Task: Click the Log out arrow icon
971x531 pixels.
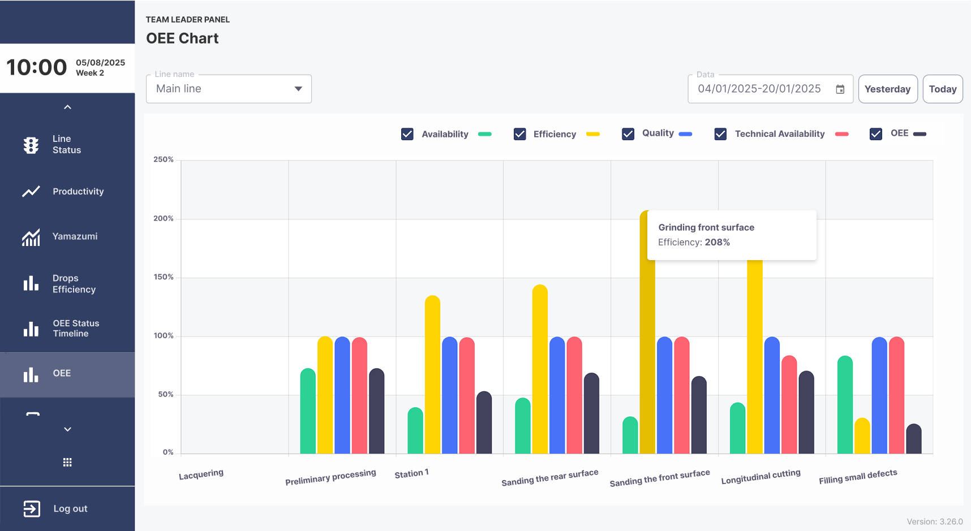Action: (32, 509)
